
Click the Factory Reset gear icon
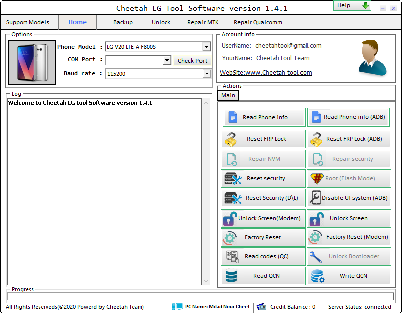pyautogui.click(x=229, y=238)
